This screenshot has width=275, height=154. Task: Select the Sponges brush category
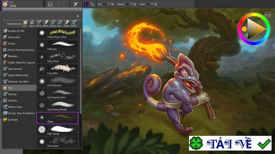tap(19, 119)
